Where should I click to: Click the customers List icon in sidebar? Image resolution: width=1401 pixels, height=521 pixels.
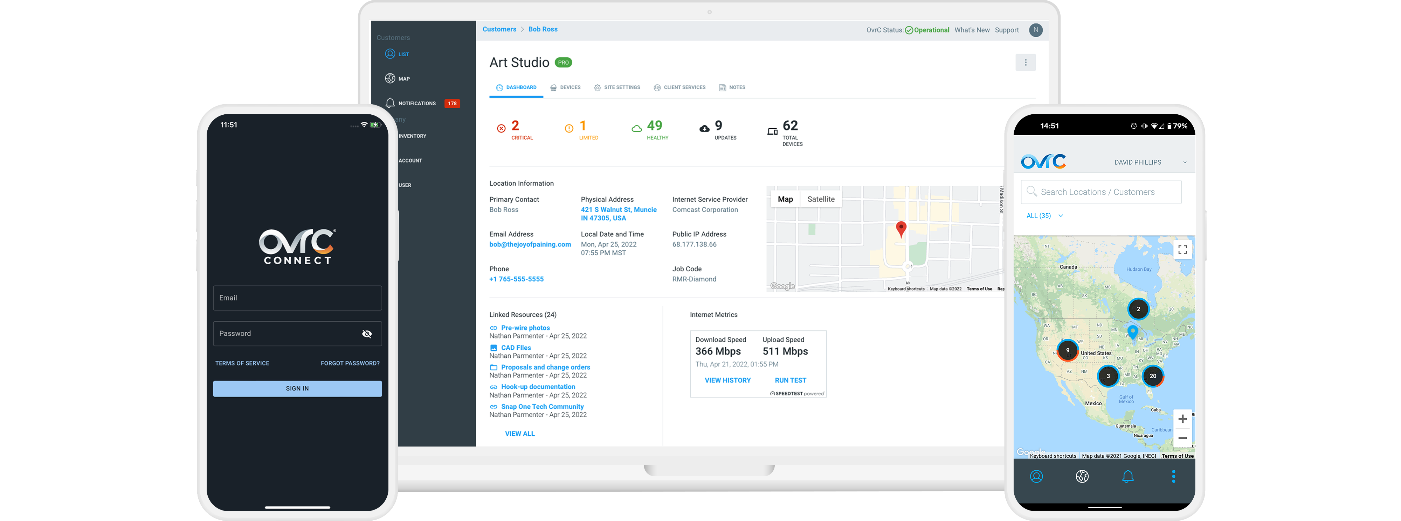(390, 54)
